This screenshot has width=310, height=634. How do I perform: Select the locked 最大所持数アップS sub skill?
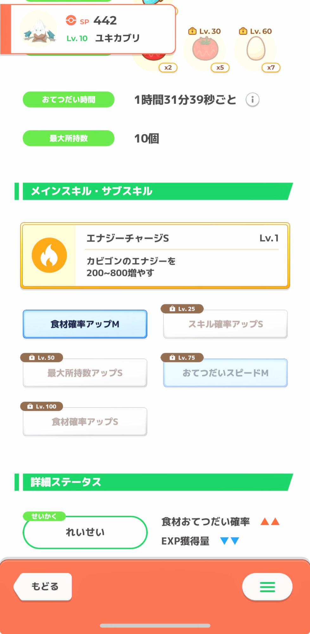tap(85, 373)
